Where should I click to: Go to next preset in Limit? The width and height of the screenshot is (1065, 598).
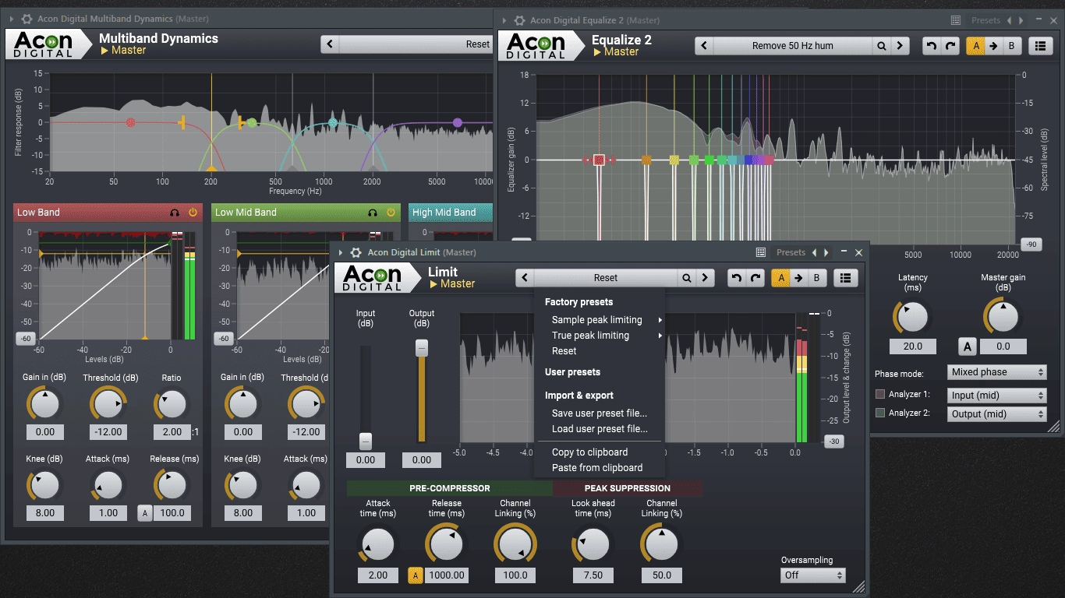point(705,278)
